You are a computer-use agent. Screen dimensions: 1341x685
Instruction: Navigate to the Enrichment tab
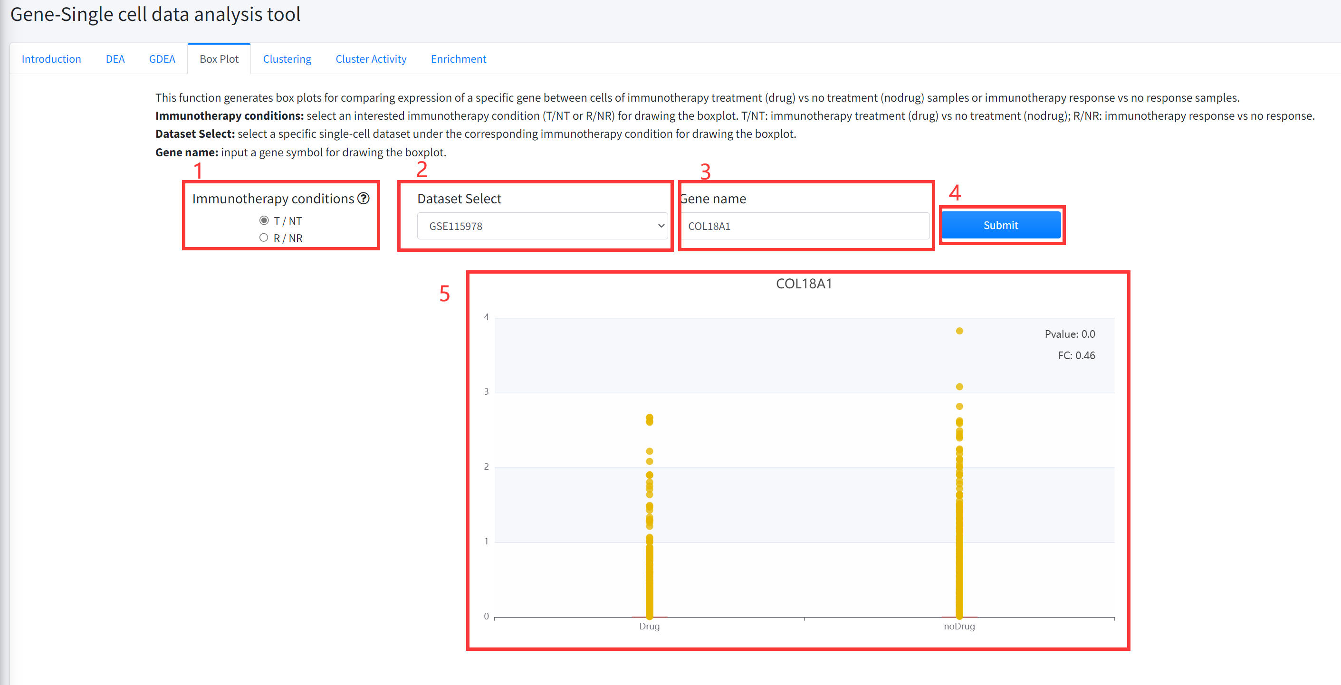[x=458, y=59]
